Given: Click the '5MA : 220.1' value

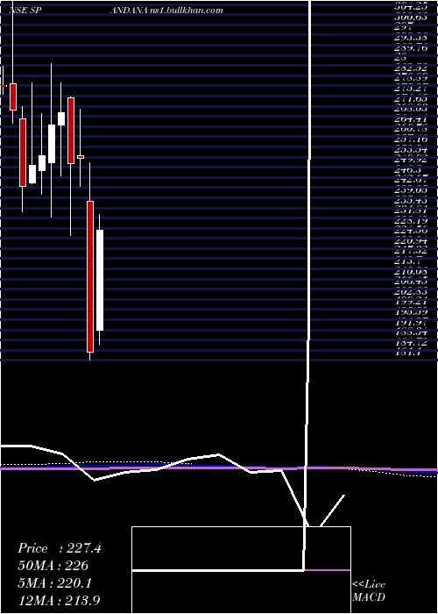Looking at the screenshot, I should pos(55,583).
